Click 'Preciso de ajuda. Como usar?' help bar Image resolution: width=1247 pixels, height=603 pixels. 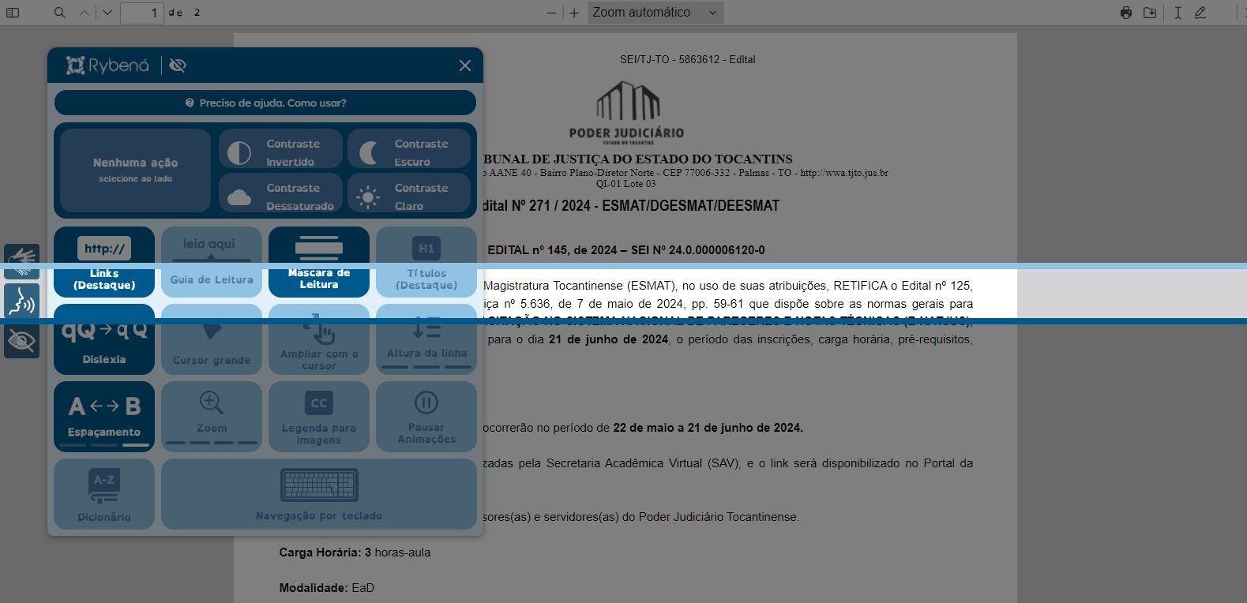[265, 103]
